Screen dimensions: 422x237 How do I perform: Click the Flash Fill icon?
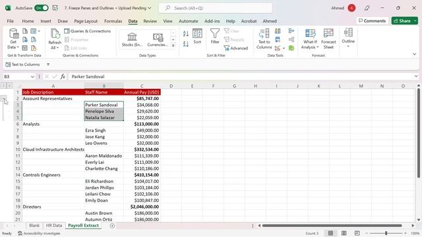[x=278, y=31]
